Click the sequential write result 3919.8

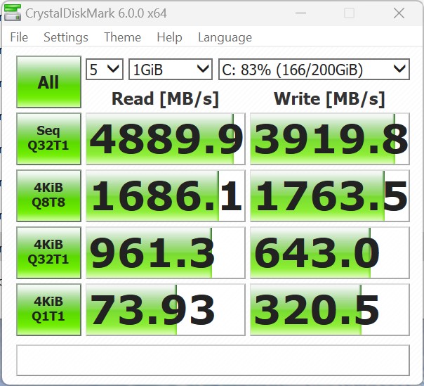[x=330, y=139]
